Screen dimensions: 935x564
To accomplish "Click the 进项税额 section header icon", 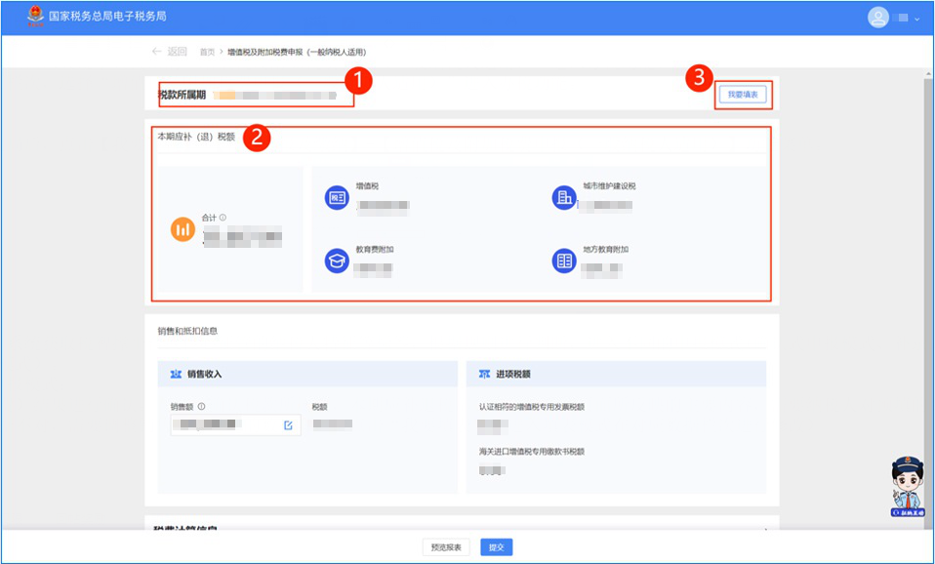I will tap(484, 374).
